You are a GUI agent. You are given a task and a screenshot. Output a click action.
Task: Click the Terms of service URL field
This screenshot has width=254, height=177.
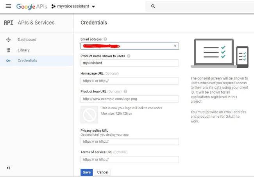tap(130, 159)
